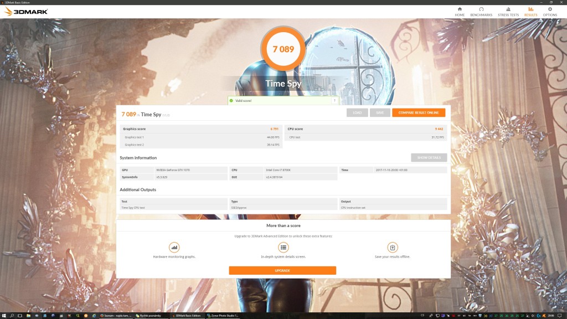Click the green valid score checkmark
Screen dimensions: 567x319
point(230,100)
